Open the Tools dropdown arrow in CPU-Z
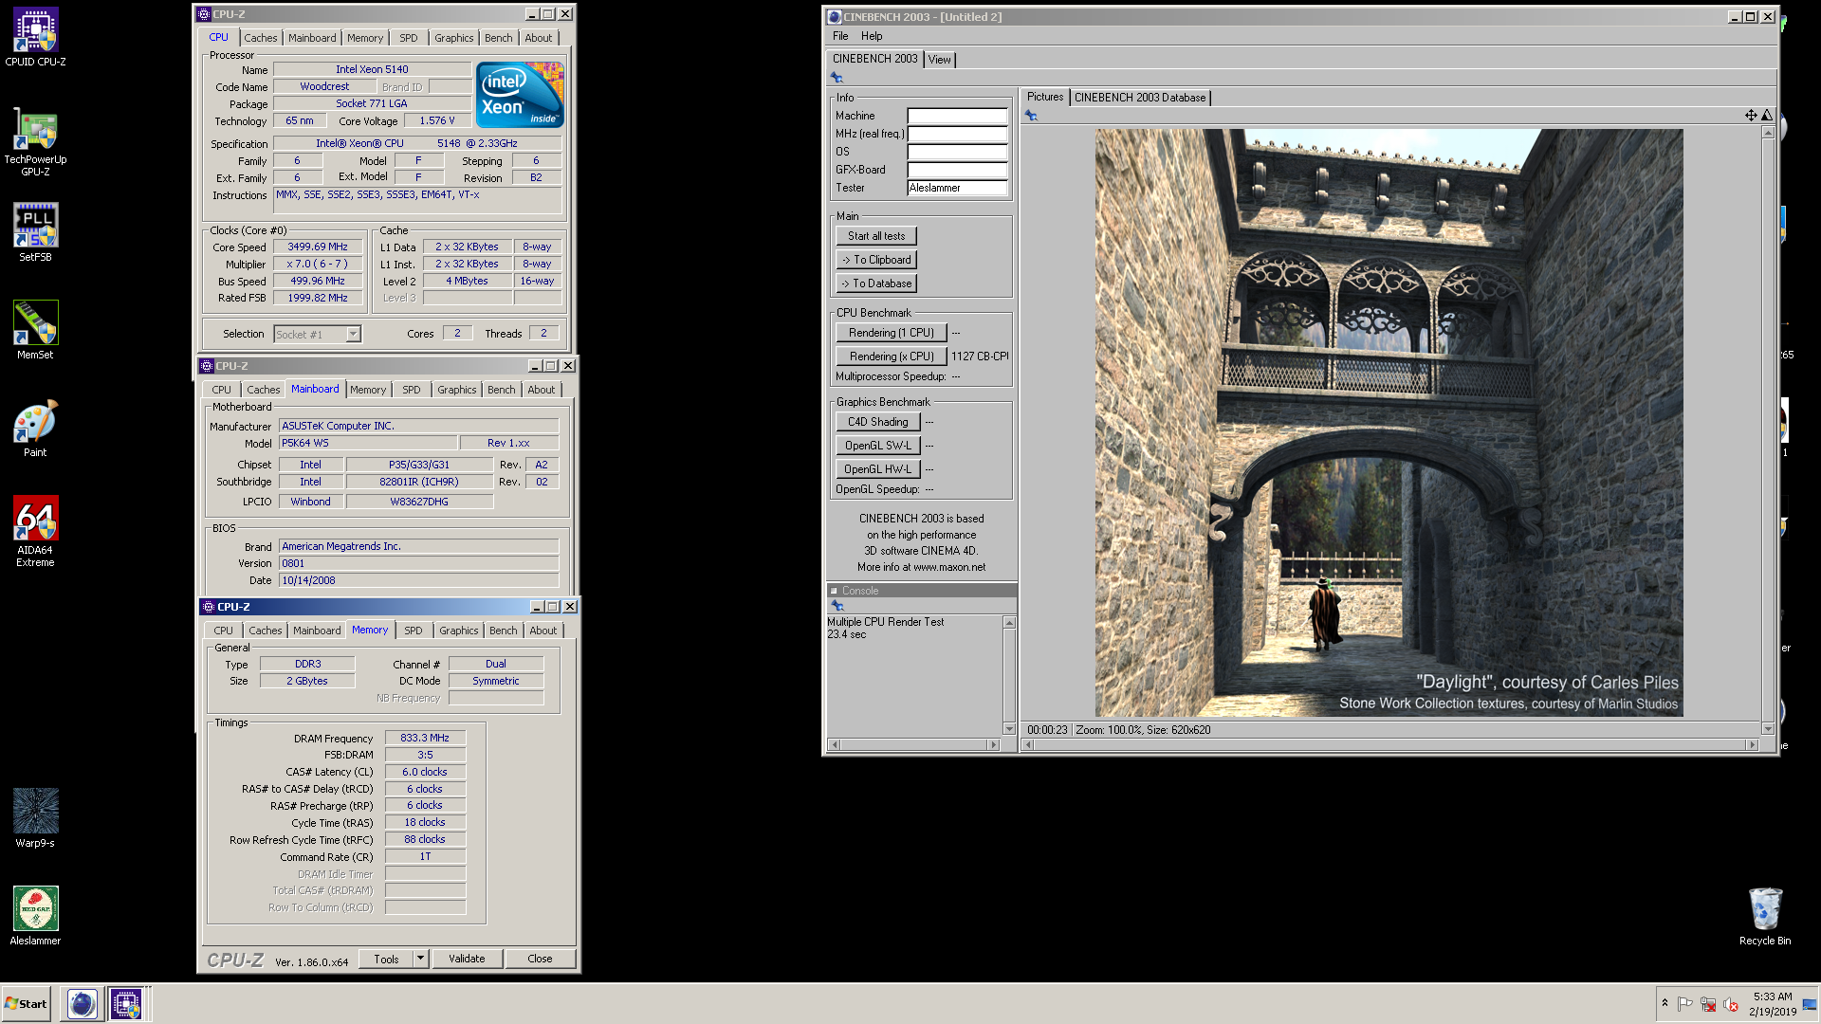The width and height of the screenshot is (1821, 1024). 420,959
